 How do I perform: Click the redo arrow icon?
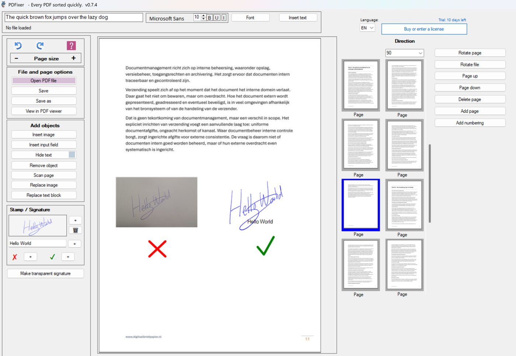(x=40, y=46)
